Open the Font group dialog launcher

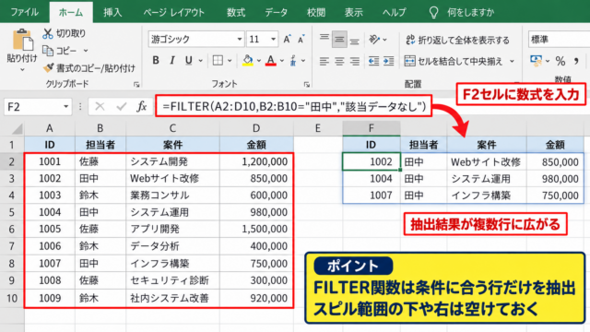[307, 85]
